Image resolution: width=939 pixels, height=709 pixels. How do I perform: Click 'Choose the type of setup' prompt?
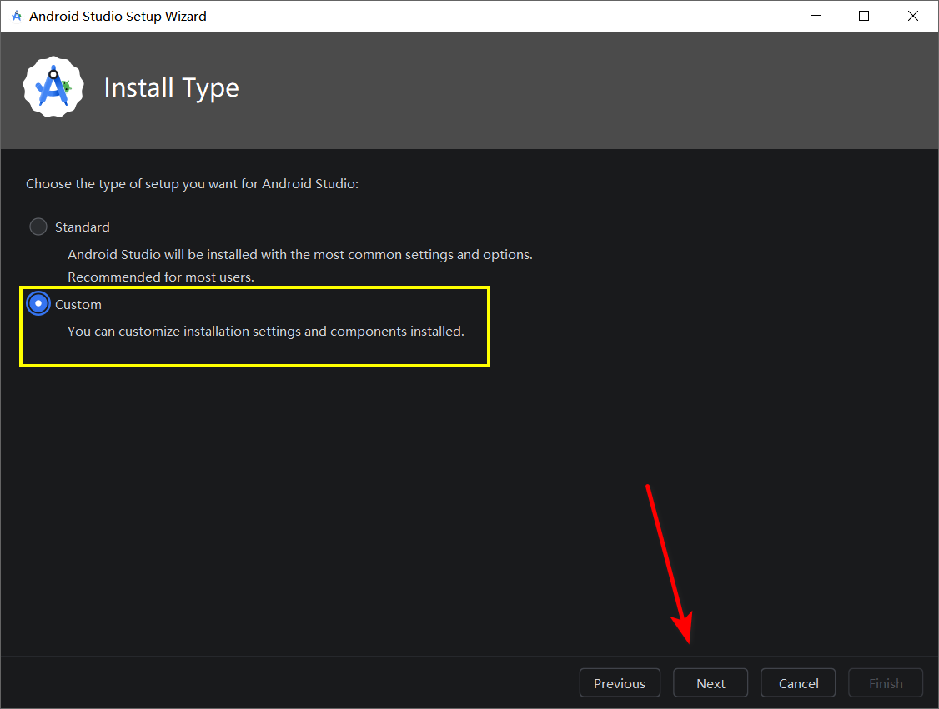(193, 184)
